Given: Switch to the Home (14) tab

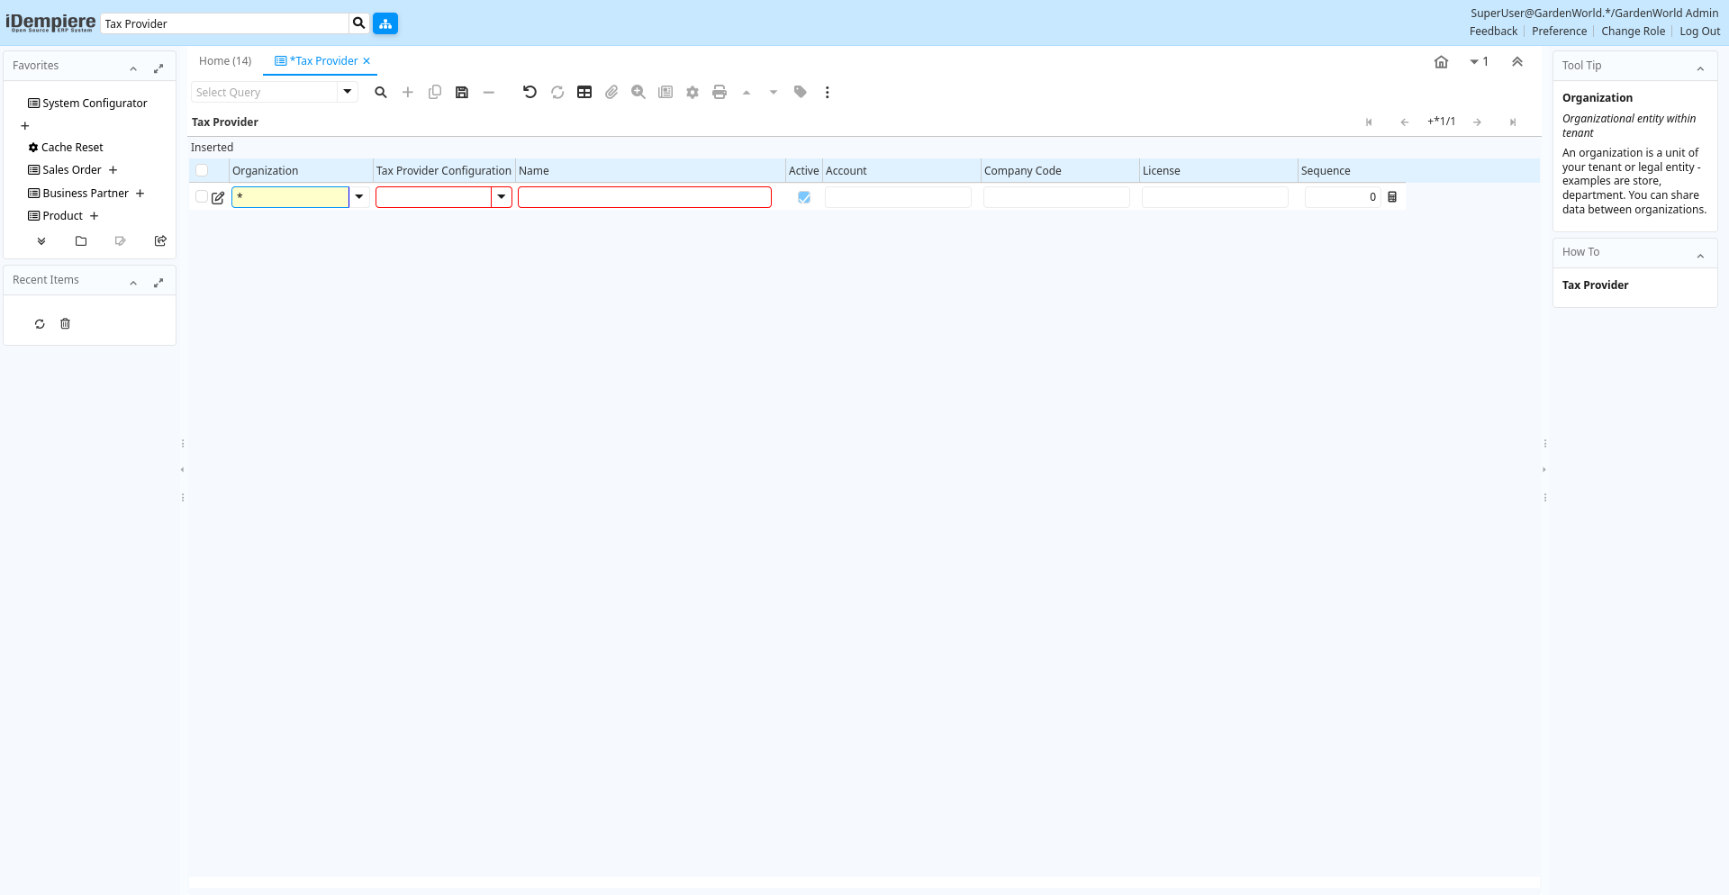Looking at the screenshot, I should (225, 61).
